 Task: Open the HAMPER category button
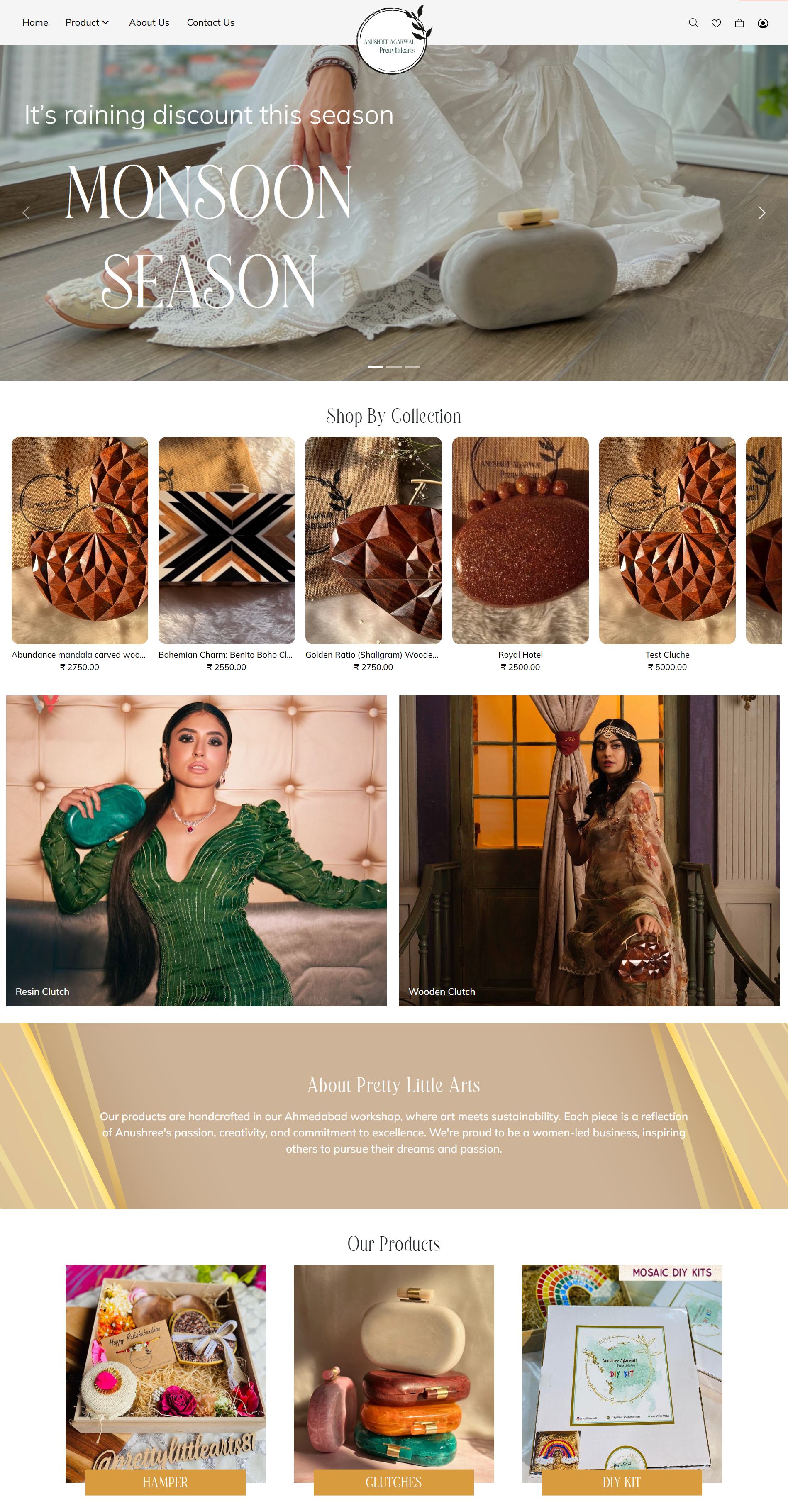166,1482
